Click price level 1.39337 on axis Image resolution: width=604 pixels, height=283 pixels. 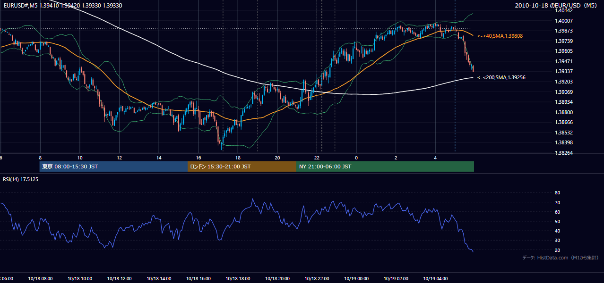(x=564, y=71)
